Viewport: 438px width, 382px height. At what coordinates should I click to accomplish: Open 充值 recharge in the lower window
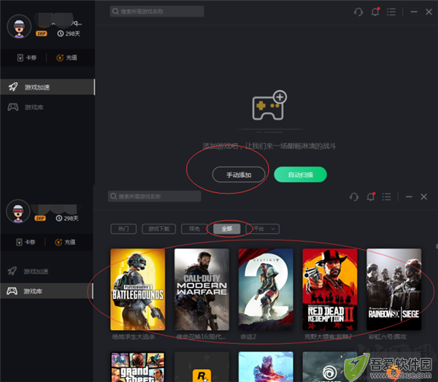(x=65, y=242)
